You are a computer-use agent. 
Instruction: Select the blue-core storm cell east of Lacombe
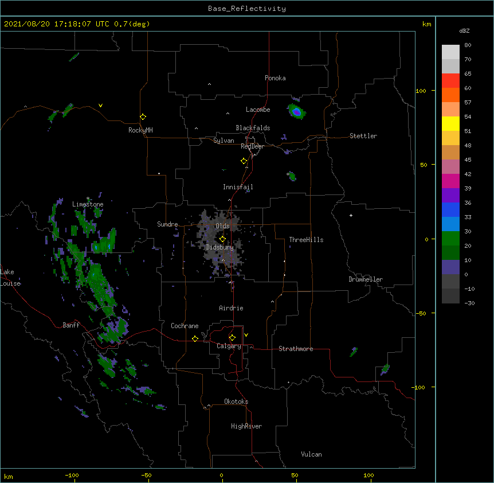[x=296, y=112]
